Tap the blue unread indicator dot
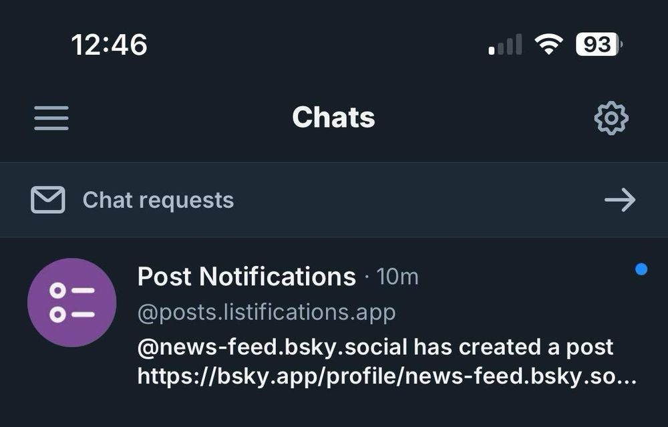The height and width of the screenshot is (427, 668). click(641, 269)
